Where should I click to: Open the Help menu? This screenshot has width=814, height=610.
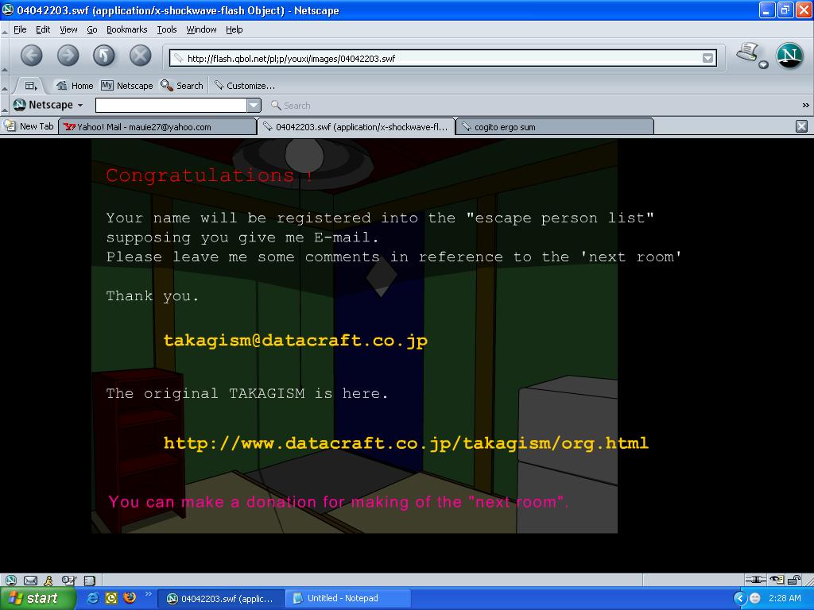[x=235, y=29]
